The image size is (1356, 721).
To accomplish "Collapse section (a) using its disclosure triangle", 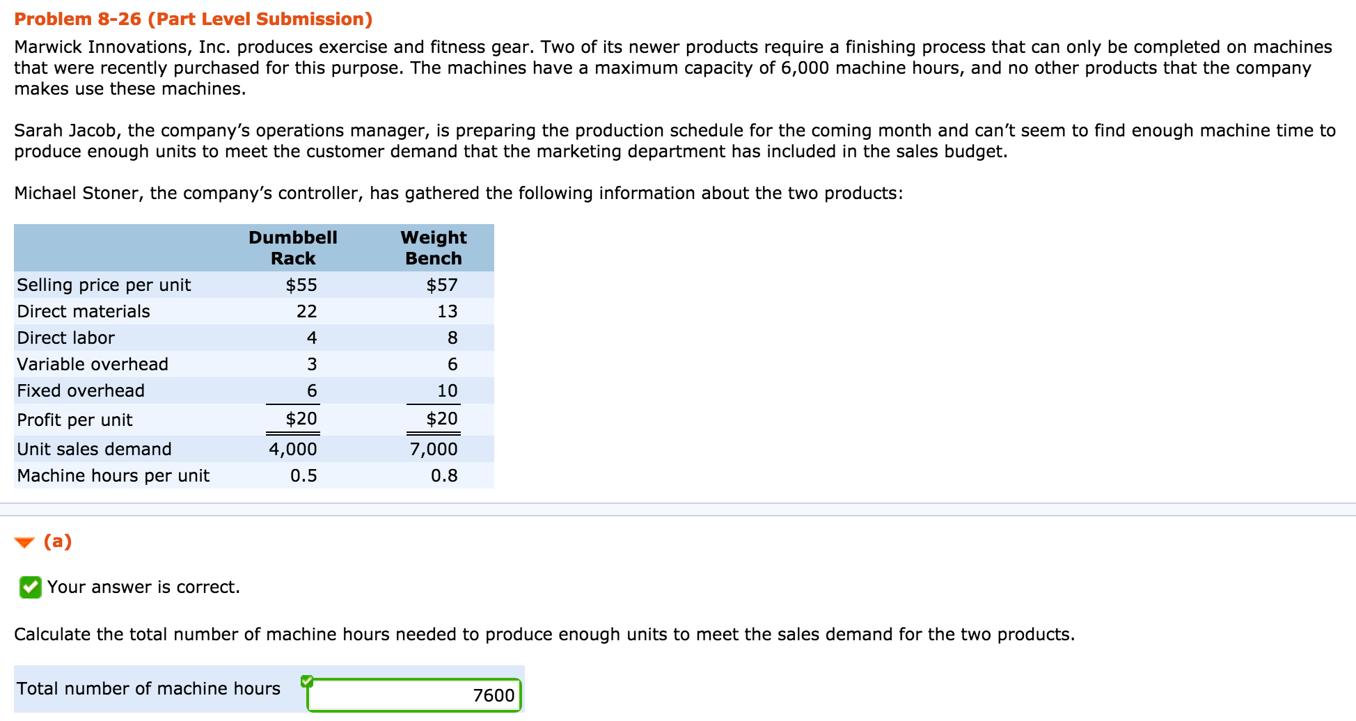I will click(25, 542).
